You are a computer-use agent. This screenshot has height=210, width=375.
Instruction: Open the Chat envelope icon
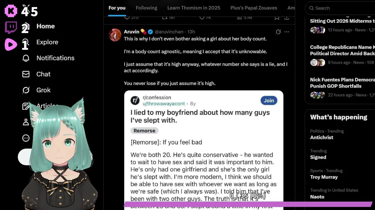coord(26,74)
